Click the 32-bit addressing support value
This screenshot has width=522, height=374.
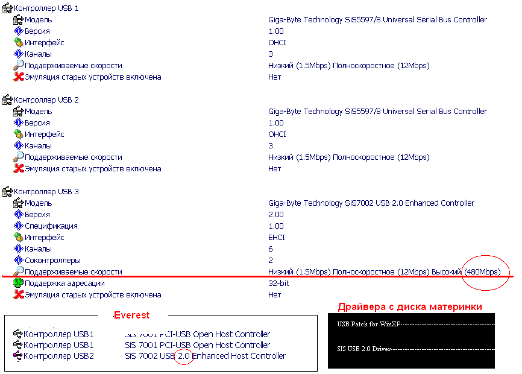pos(278,284)
